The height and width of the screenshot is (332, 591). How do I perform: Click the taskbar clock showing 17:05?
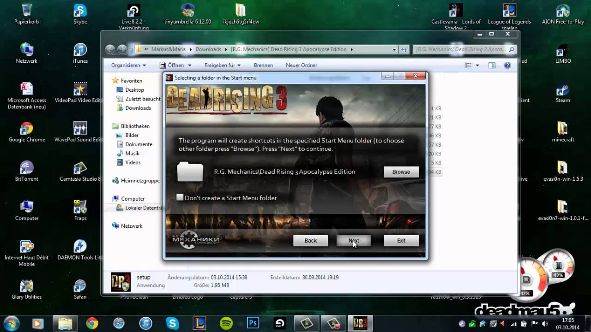[568, 323]
